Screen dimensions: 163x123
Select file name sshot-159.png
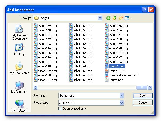click(x=83, y=57)
